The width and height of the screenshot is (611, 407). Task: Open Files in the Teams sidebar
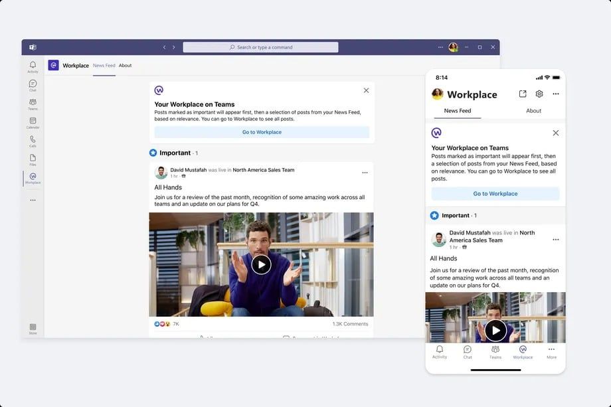(x=32, y=159)
